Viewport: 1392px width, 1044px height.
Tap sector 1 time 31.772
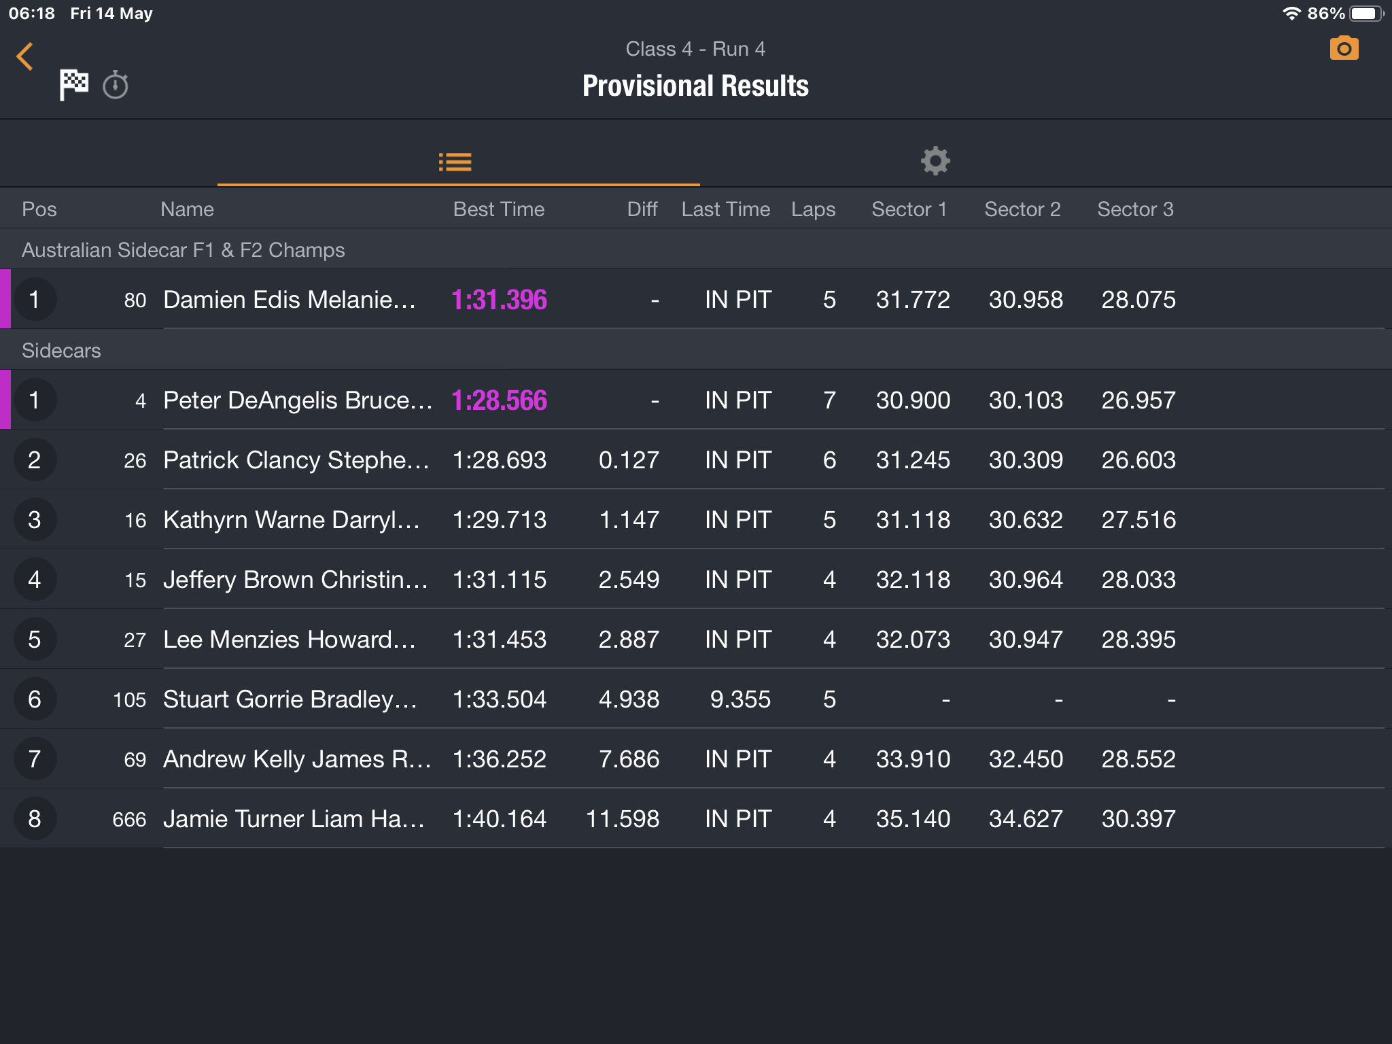[913, 300]
